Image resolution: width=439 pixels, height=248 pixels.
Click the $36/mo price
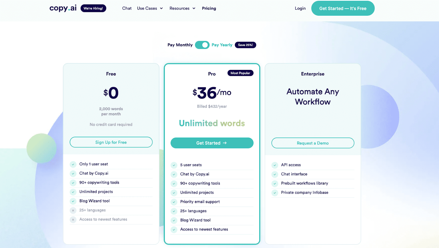[x=212, y=93]
